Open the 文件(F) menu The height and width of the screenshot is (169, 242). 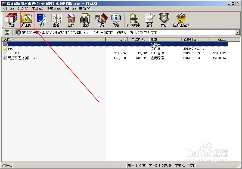click(x=8, y=9)
